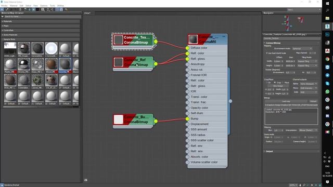Open the Modes menu
The height and width of the screenshot is (187, 333).
(x=4, y=6)
